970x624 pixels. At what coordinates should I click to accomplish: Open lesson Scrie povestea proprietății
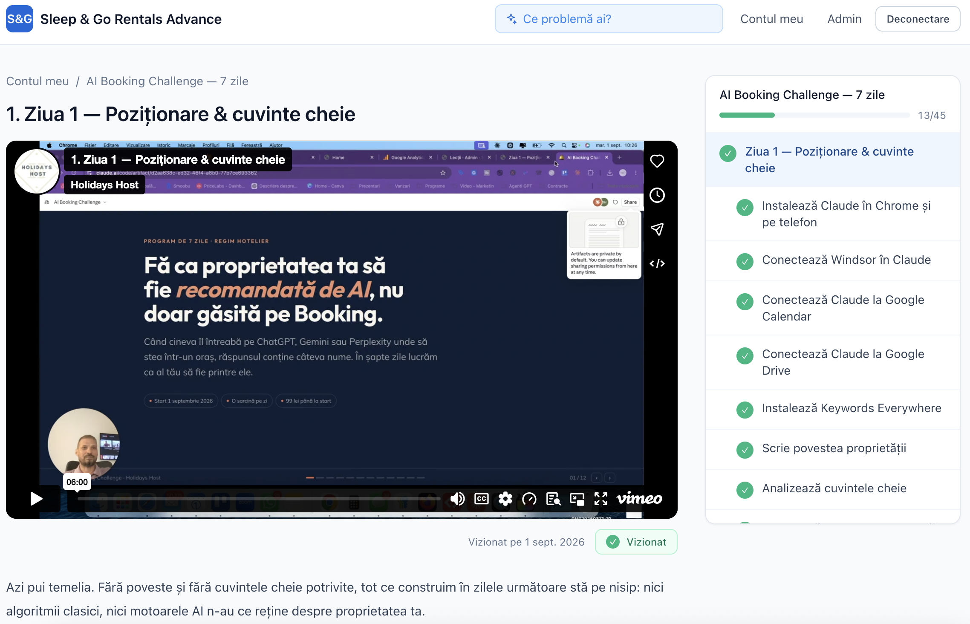[x=832, y=449]
